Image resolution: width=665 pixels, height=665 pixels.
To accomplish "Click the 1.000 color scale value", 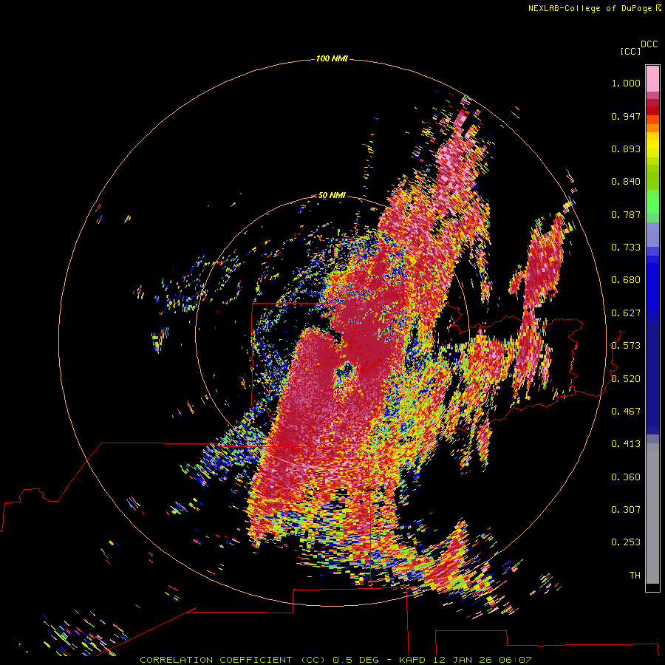I will [626, 83].
